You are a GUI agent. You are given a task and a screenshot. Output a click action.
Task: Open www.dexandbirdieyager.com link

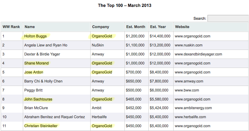pyautogui.click(x=199, y=54)
